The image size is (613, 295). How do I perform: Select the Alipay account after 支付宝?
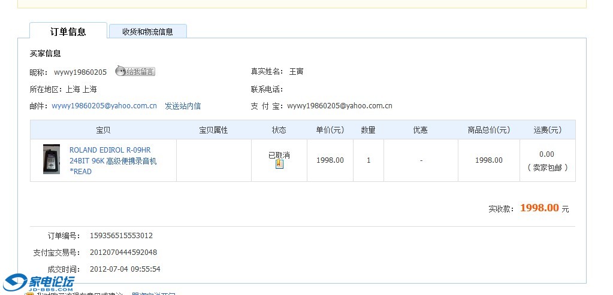[340, 106]
